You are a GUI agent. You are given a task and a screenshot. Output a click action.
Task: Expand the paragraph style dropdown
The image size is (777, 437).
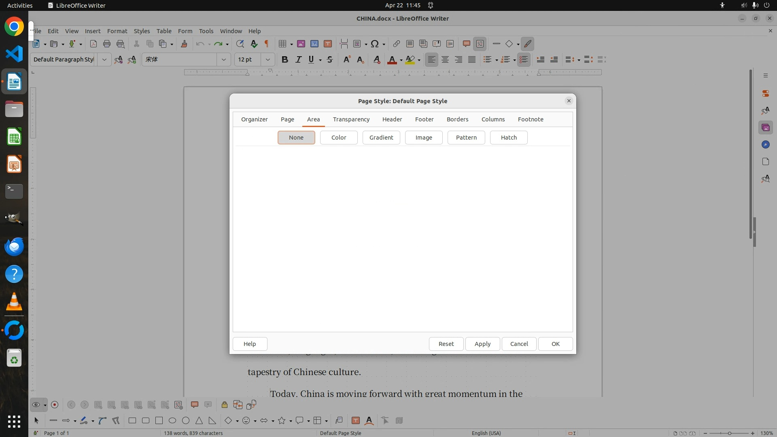pos(104,59)
